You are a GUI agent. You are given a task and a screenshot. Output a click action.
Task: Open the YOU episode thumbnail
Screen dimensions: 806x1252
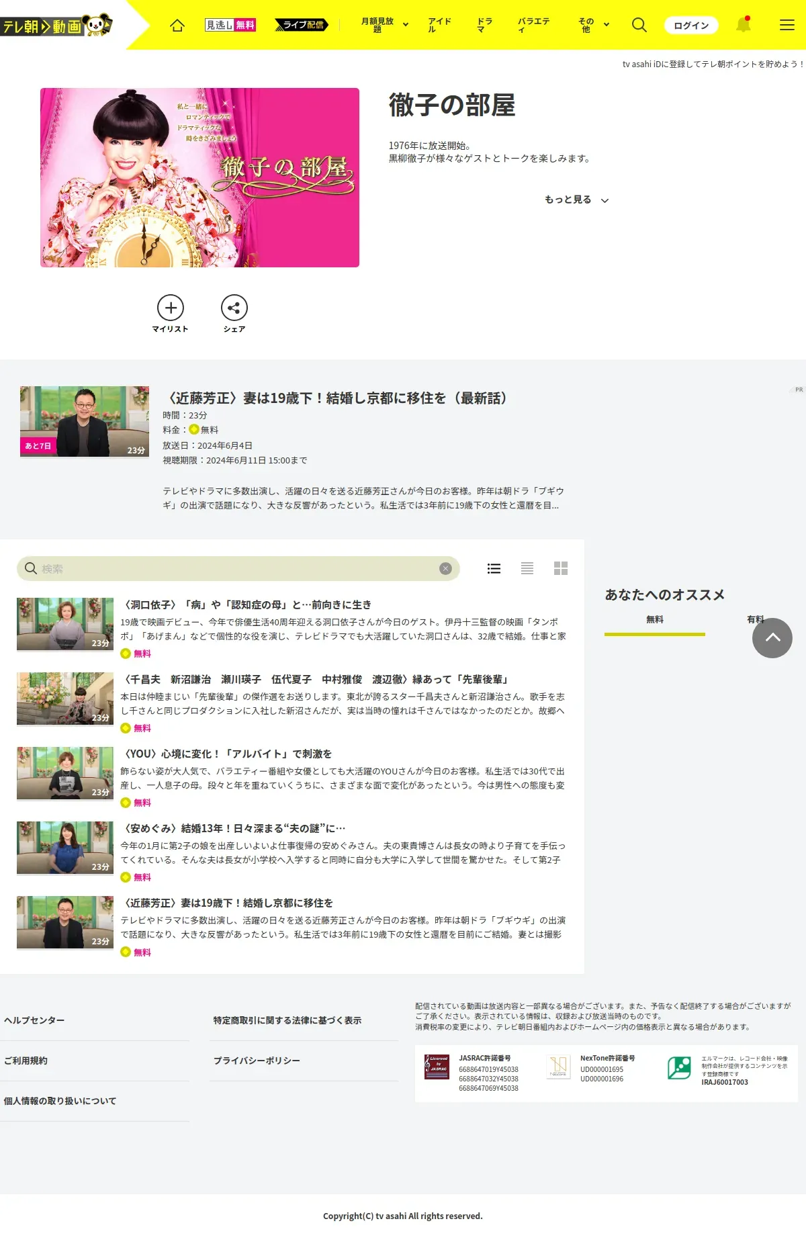pos(65,773)
